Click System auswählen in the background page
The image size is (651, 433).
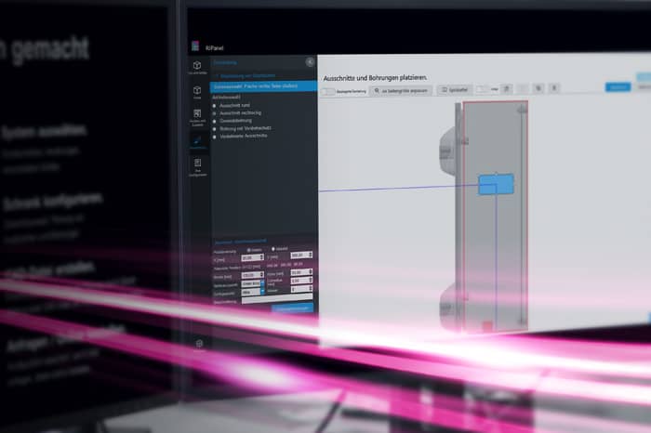[x=45, y=131]
